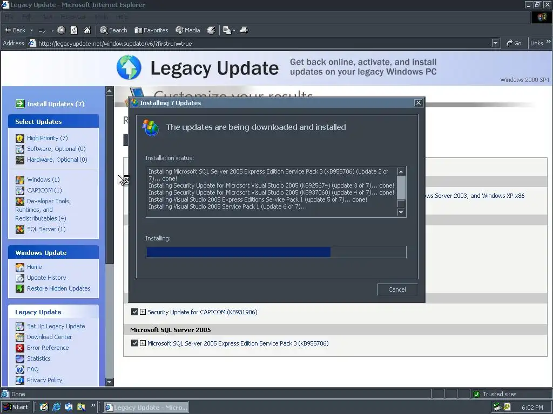This screenshot has height=414, width=553.
Task: Click the Error Reference red X icon
Action: tap(20, 348)
